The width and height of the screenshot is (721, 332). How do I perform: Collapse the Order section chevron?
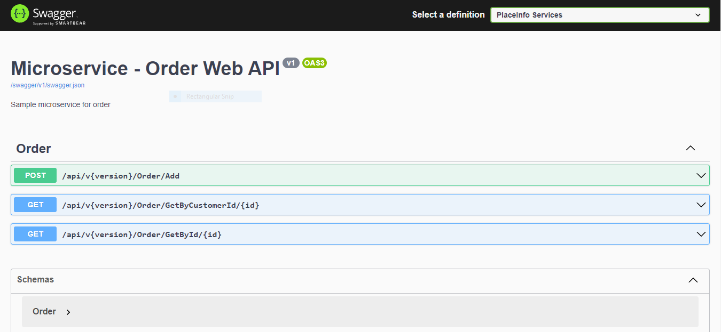pos(691,148)
